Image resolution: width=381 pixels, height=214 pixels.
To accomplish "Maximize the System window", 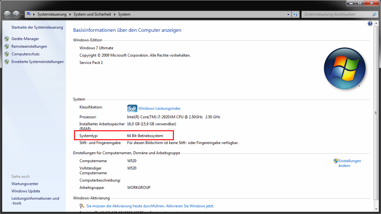I will click(x=360, y=3).
